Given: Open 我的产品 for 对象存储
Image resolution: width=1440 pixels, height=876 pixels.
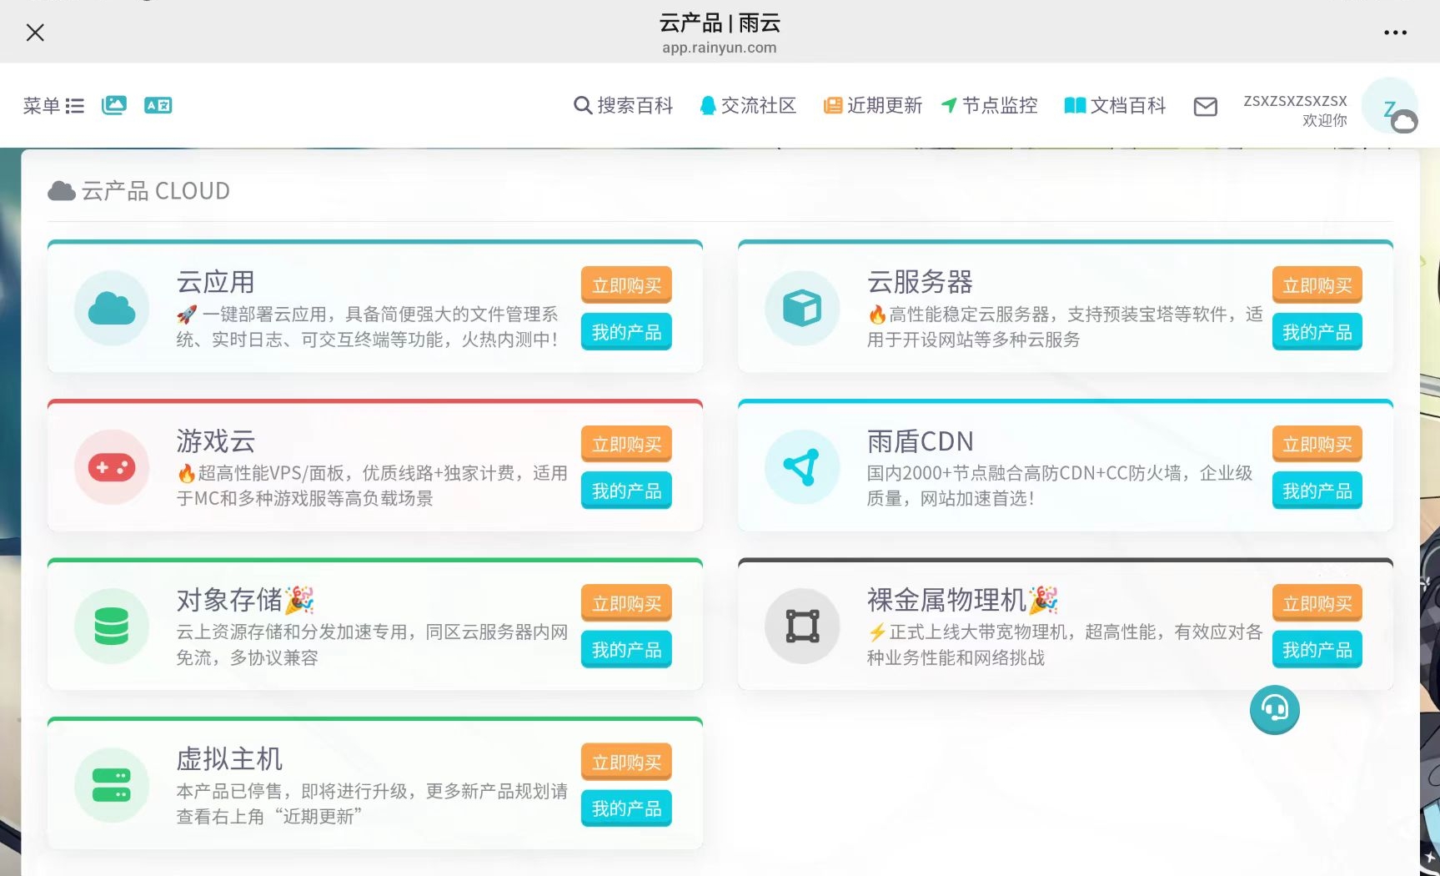Looking at the screenshot, I should (626, 650).
